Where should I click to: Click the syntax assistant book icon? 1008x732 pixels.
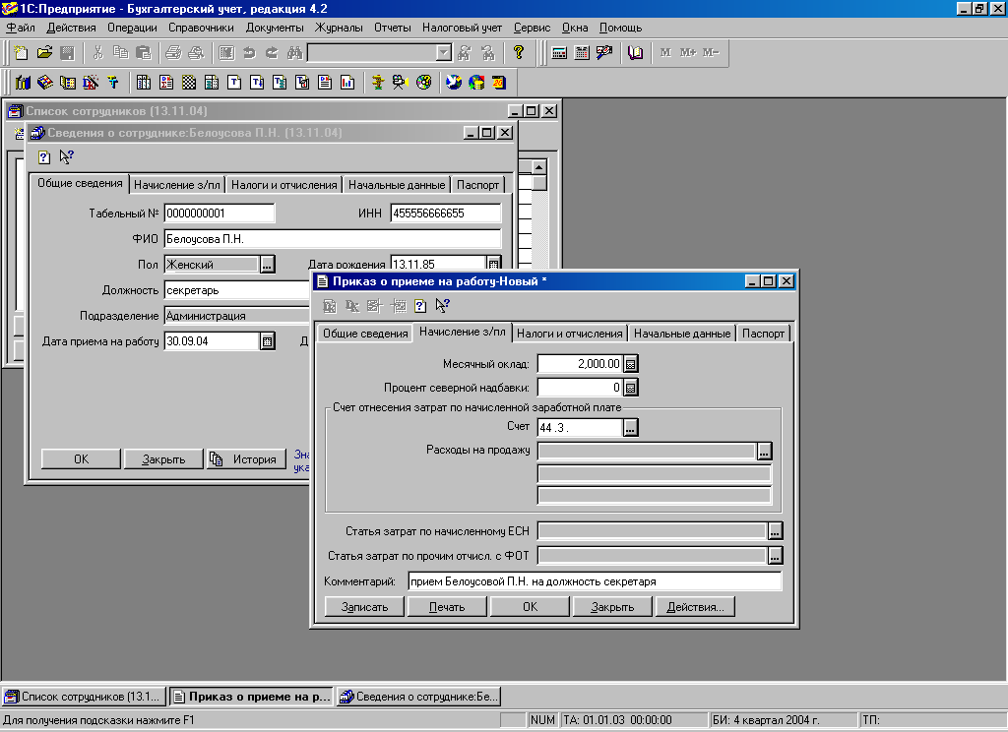(635, 53)
